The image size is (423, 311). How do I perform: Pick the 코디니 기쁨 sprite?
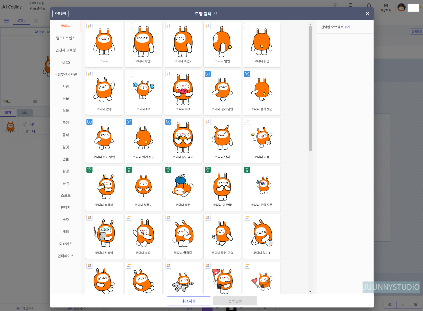coord(262,140)
